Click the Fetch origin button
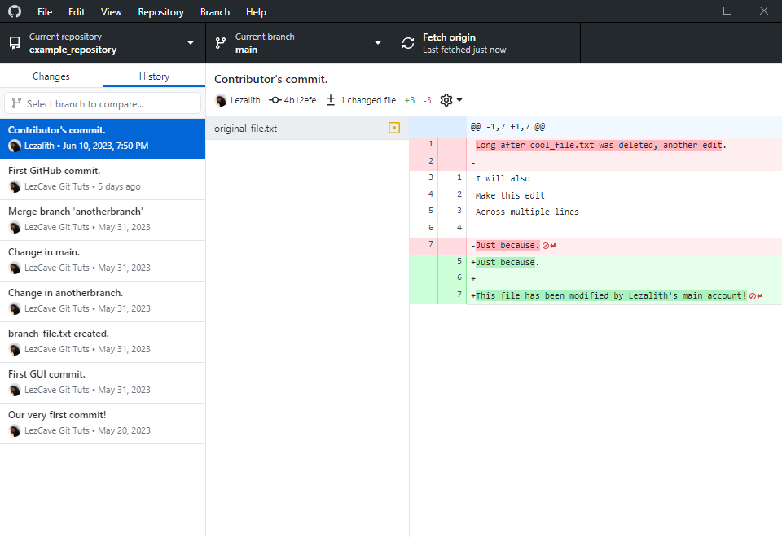This screenshot has height=537, width=782. click(x=487, y=43)
